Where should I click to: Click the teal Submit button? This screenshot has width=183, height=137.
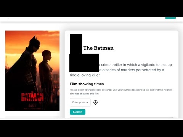[77, 112]
